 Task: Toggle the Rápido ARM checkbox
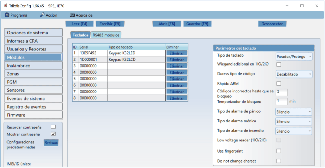278,83
